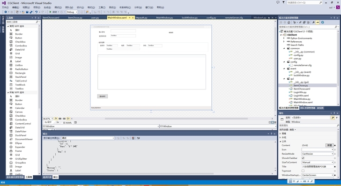341x186 pixels.
Task: Click the Home icon in Solution Explorer
Action: point(289,22)
